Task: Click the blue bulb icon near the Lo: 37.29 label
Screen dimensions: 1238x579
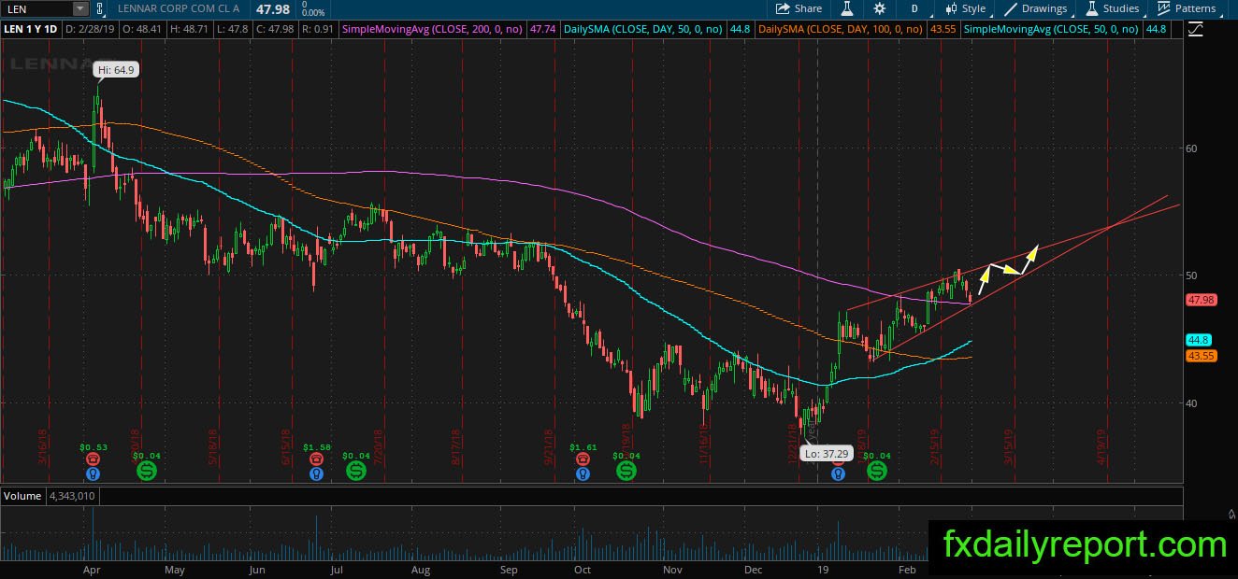Action: pyautogui.click(x=838, y=473)
